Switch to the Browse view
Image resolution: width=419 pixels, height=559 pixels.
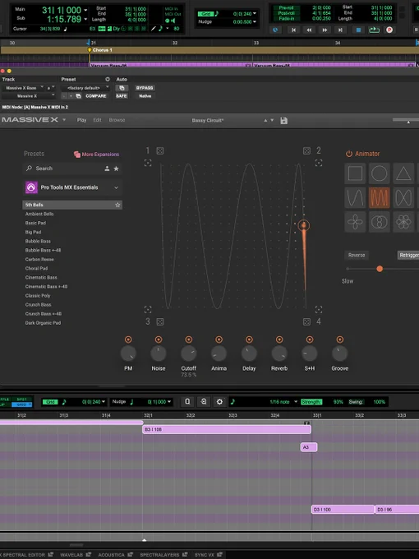(117, 120)
